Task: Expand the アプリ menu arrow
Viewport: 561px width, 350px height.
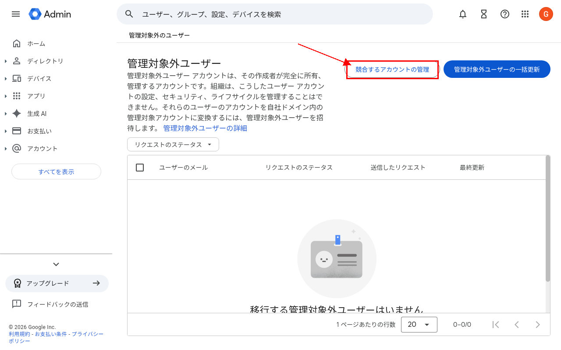Action: pos(6,96)
